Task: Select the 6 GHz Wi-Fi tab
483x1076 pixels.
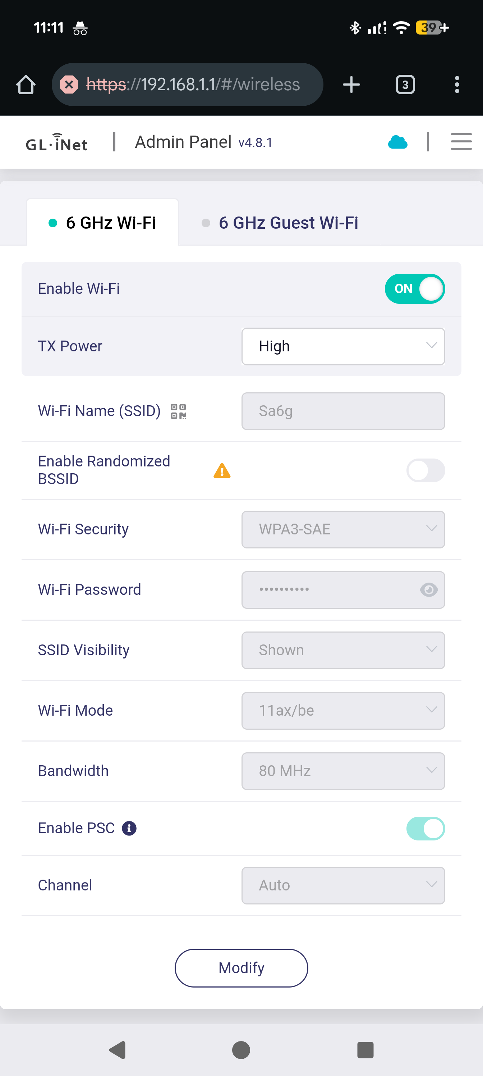Action: coord(103,223)
